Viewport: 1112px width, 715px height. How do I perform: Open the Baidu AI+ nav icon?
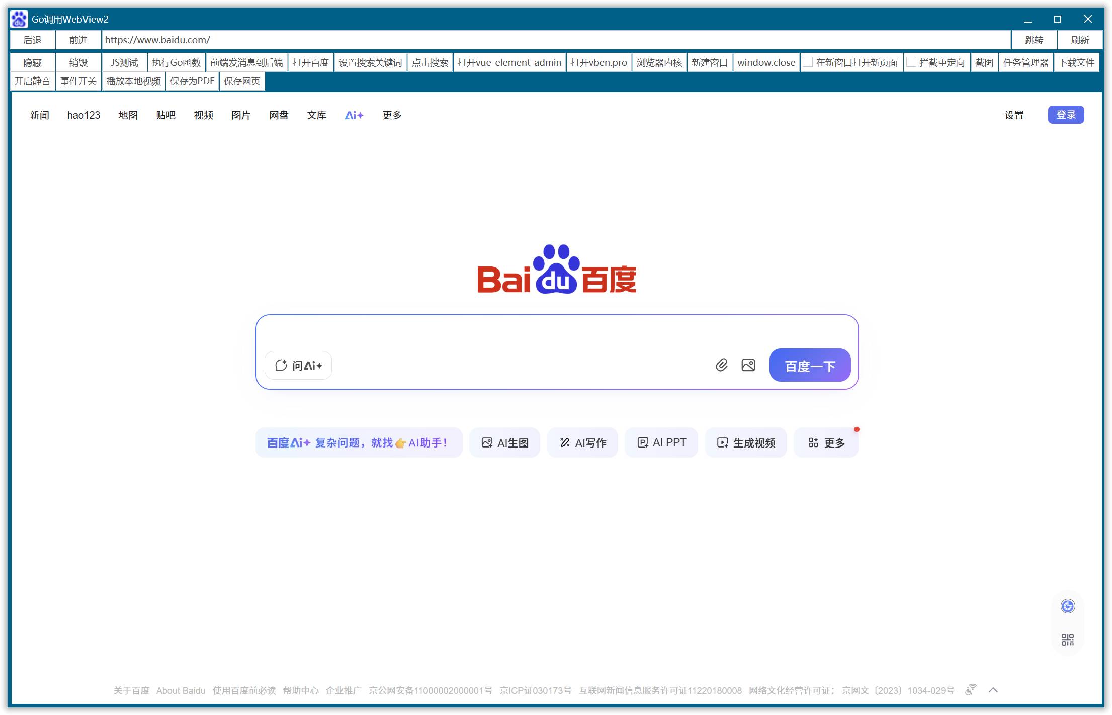click(x=354, y=115)
